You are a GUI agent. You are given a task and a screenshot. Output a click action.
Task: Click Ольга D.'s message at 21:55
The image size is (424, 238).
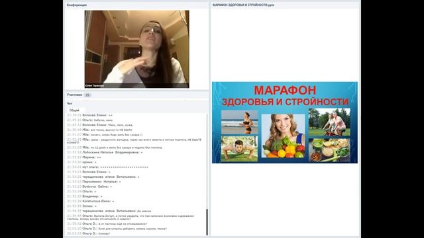107,223
